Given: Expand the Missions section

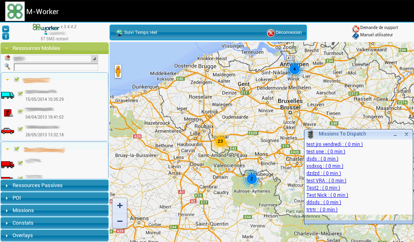Looking at the screenshot, I should click(55, 211).
